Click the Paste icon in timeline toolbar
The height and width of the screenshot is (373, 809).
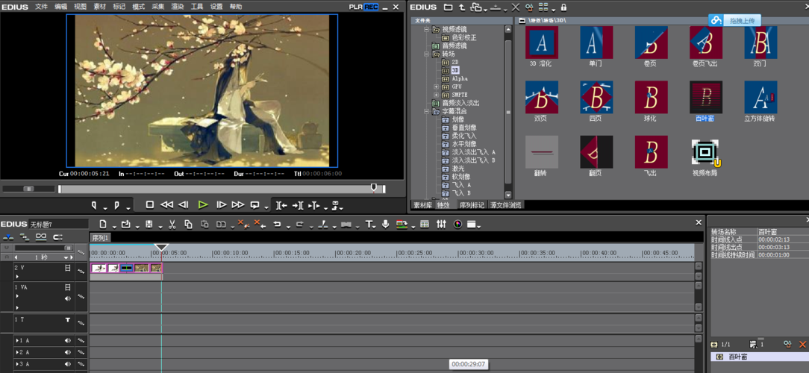(204, 225)
